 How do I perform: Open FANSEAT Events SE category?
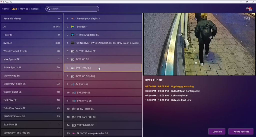[x=31, y=116]
